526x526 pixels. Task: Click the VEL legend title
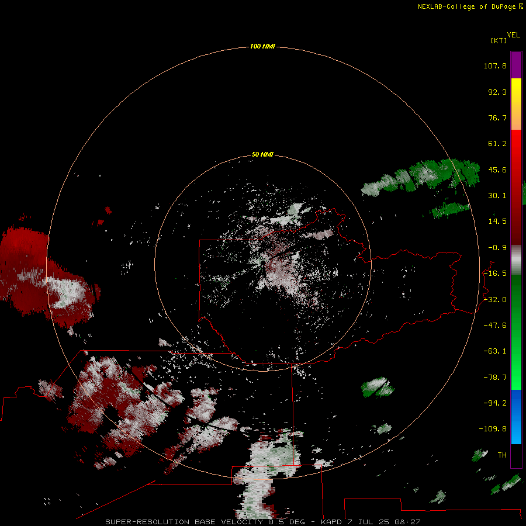coord(513,35)
